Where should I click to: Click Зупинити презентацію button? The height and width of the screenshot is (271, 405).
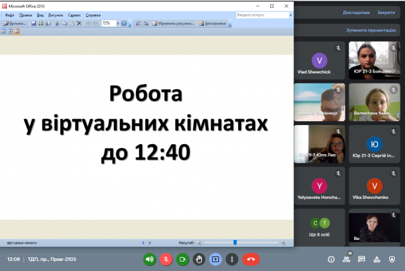pos(371,30)
